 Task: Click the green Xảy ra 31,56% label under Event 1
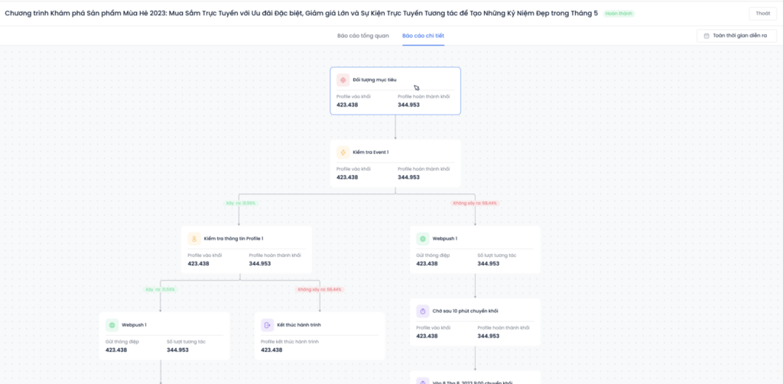[x=242, y=203]
